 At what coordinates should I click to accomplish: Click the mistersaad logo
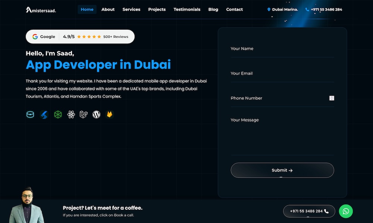click(41, 10)
